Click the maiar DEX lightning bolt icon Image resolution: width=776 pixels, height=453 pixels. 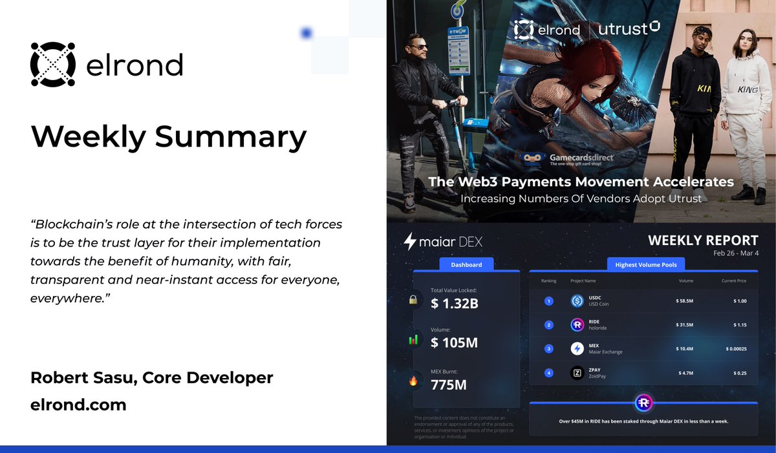tap(409, 242)
